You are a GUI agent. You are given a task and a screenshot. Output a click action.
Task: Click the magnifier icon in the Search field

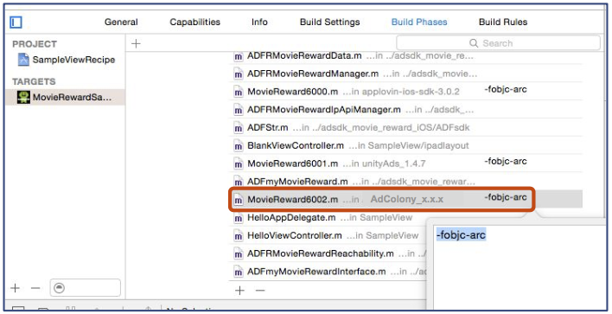(x=474, y=43)
